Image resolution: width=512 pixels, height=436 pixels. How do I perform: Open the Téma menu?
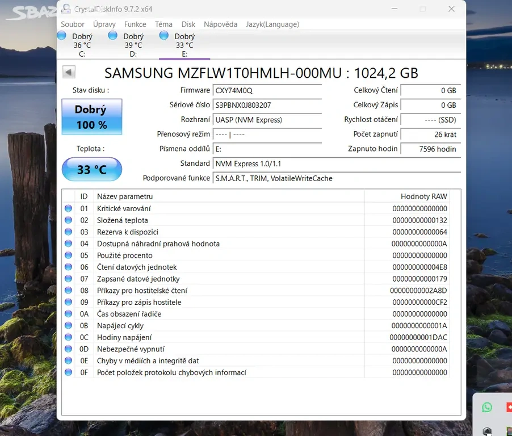[x=163, y=24]
